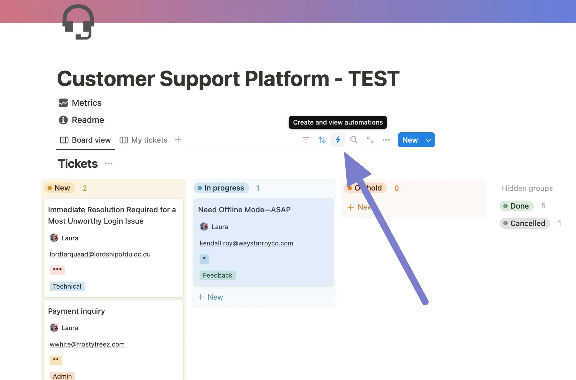Image resolution: width=576 pixels, height=380 pixels.
Task: Open the filter icon in the toolbar
Action: (x=306, y=140)
